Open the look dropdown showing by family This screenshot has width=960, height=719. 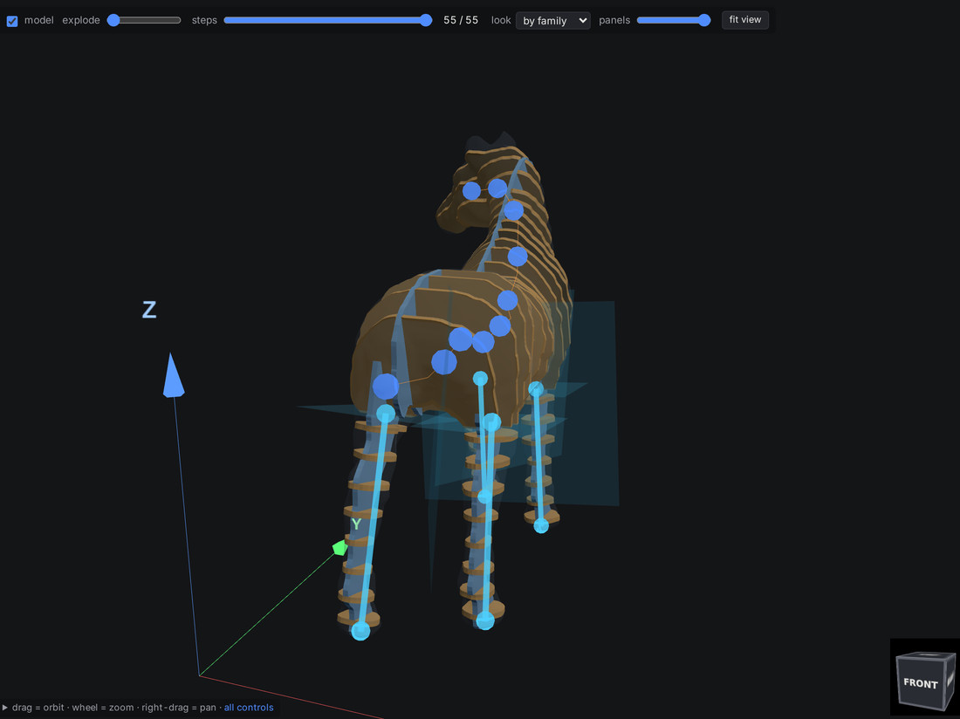pyautogui.click(x=552, y=20)
